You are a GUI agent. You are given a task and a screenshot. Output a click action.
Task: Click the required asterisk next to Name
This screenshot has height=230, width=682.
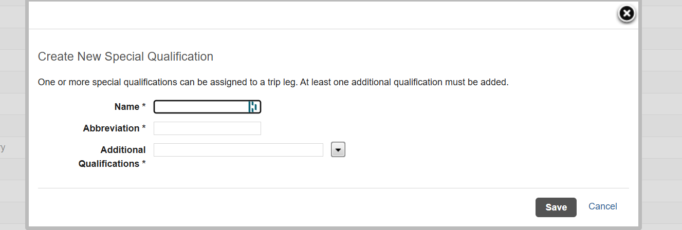(144, 106)
